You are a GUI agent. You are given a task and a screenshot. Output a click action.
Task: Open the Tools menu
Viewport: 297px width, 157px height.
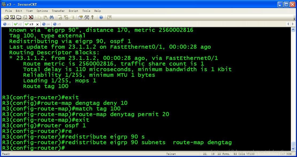point(86,11)
